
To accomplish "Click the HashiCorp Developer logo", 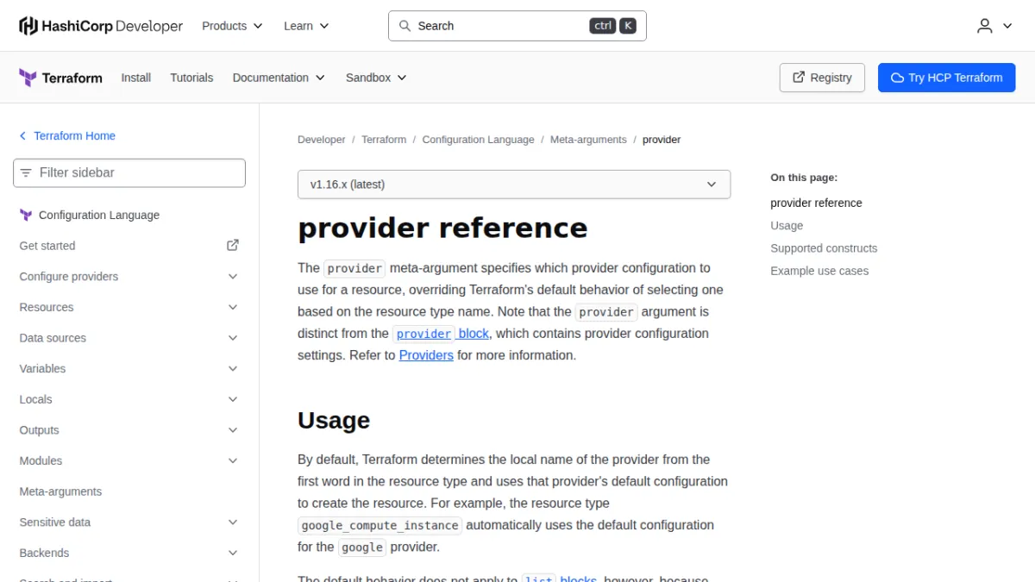I will coord(101,26).
